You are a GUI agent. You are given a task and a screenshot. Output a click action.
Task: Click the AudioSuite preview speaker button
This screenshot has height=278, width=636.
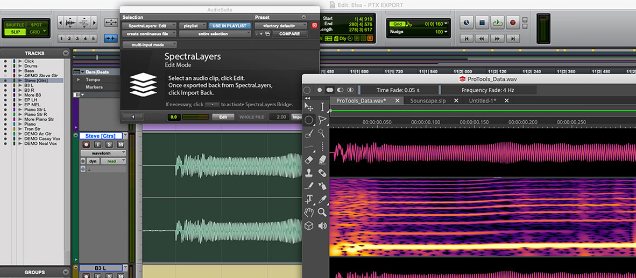click(x=132, y=117)
